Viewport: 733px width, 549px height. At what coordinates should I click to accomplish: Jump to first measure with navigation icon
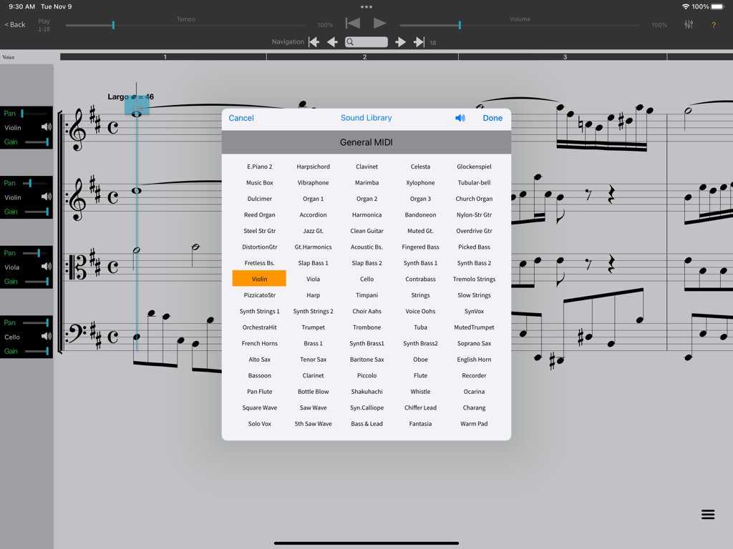(x=314, y=41)
